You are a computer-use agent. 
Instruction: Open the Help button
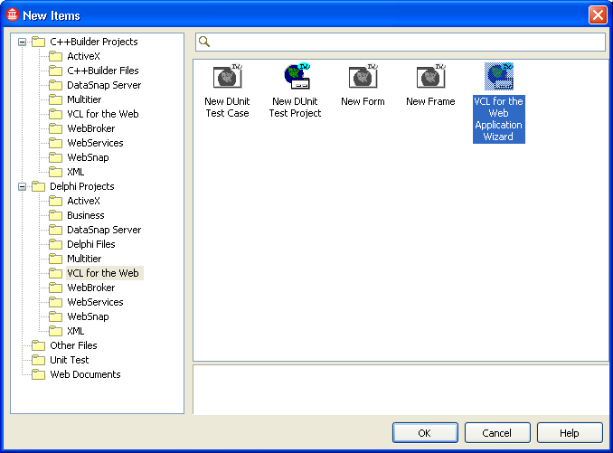(570, 433)
